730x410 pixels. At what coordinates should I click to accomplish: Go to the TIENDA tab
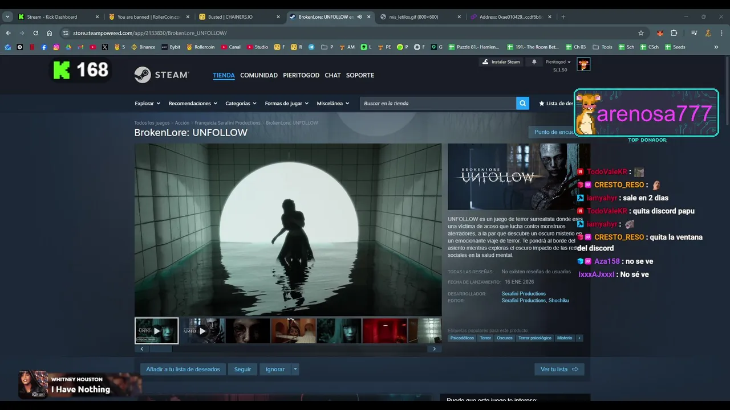224,75
